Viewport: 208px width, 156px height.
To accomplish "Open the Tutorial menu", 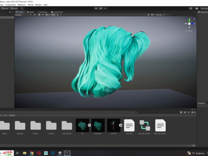I will [x=30, y=5].
